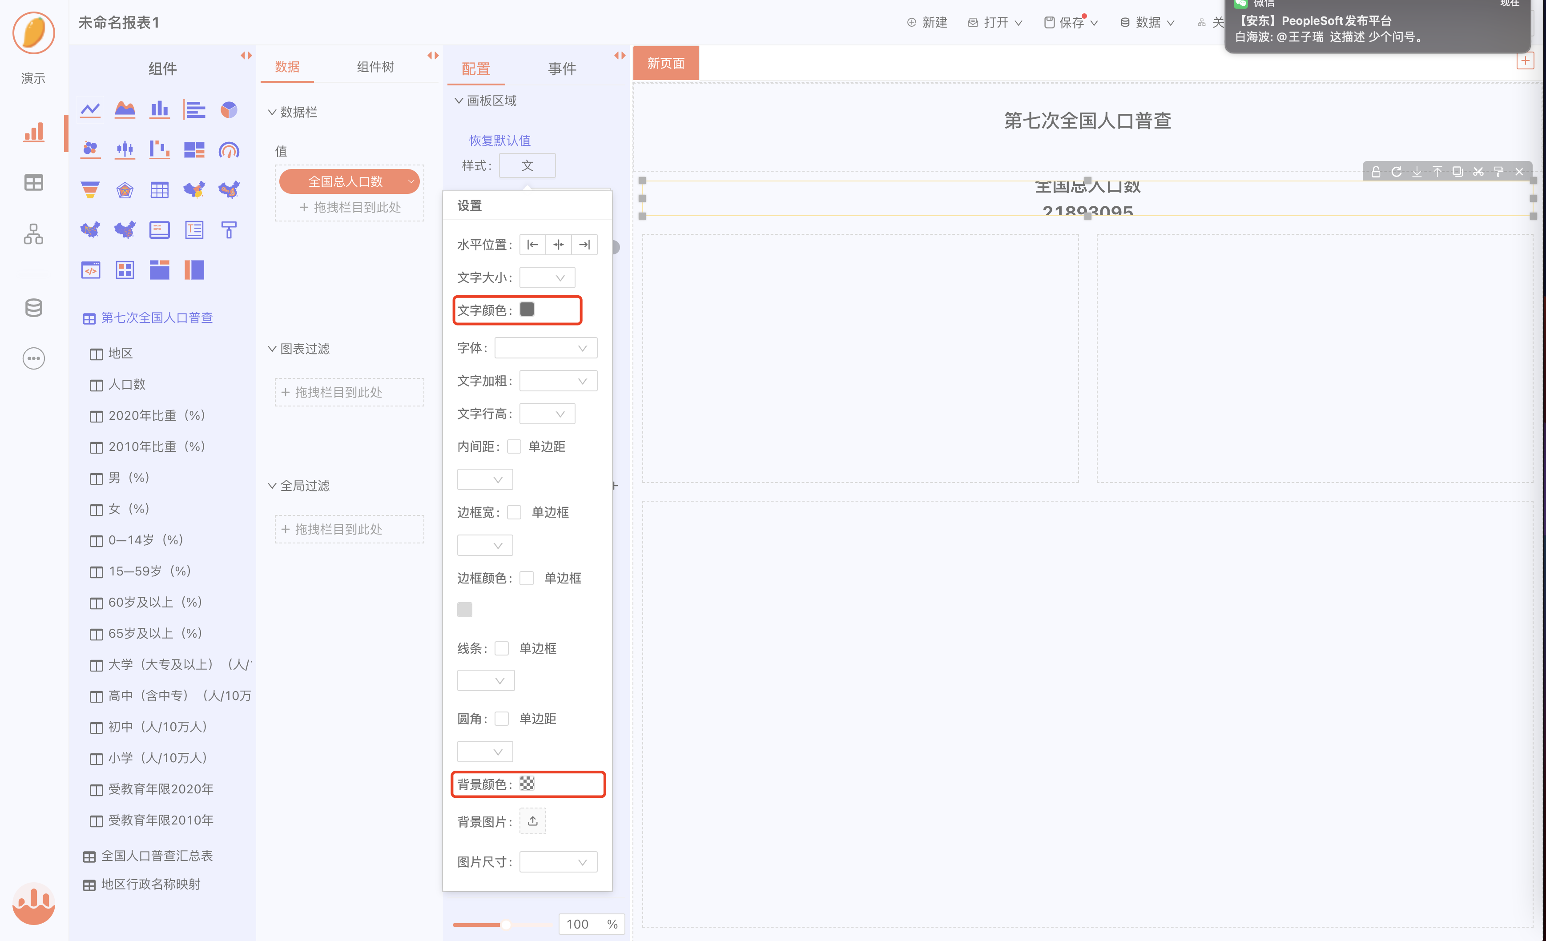Open the database icon in left sidebar

tap(33, 308)
